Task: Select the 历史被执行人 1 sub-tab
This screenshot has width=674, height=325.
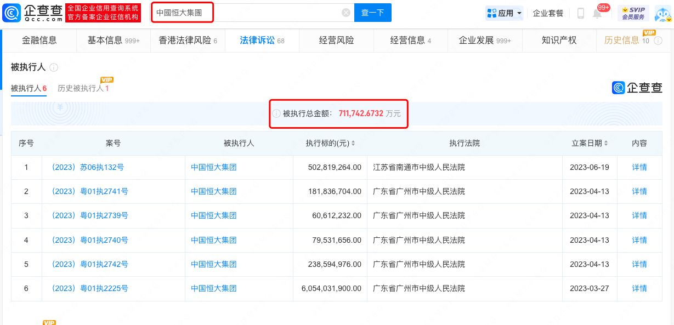Action: pyautogui.click(x=83, y=88)
